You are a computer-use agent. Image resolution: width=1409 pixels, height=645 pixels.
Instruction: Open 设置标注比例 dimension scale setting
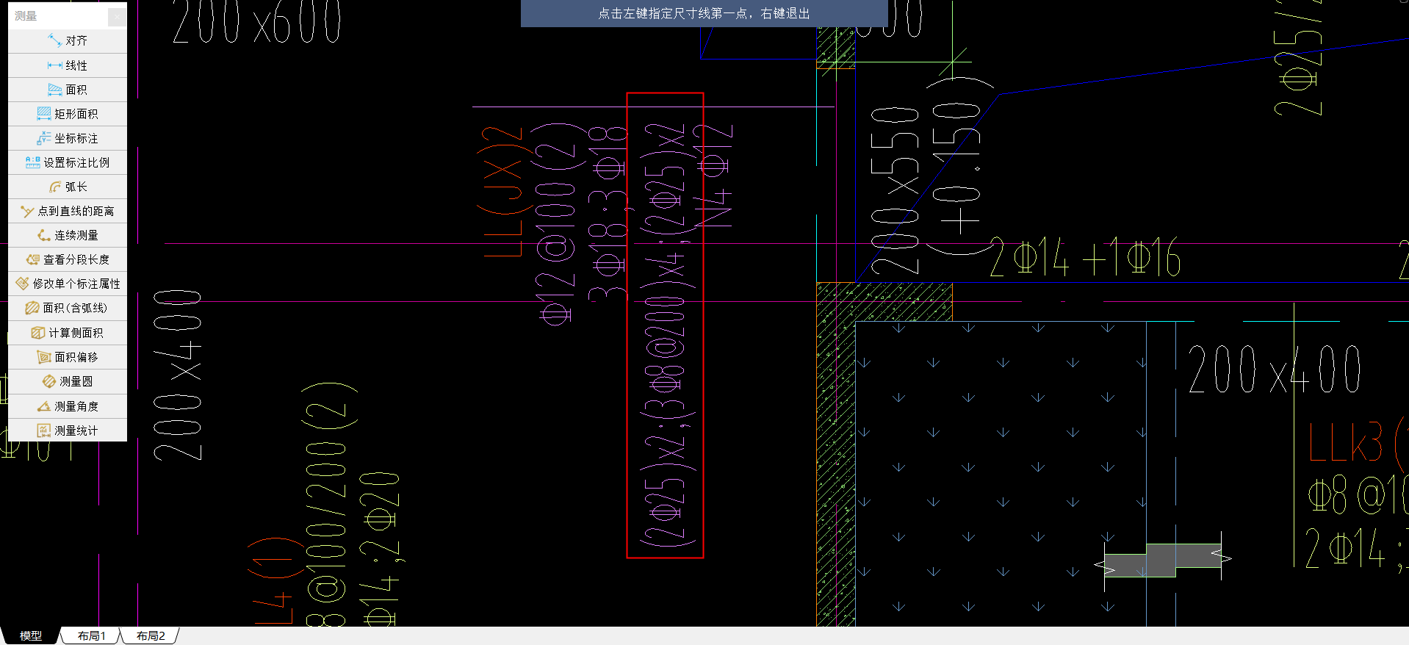(x=68, y=162)
